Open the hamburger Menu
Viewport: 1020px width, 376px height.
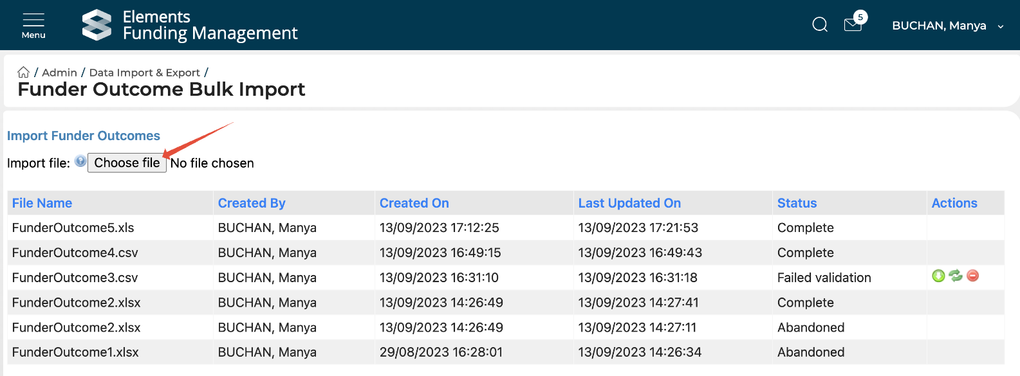[x=33, y=25]
